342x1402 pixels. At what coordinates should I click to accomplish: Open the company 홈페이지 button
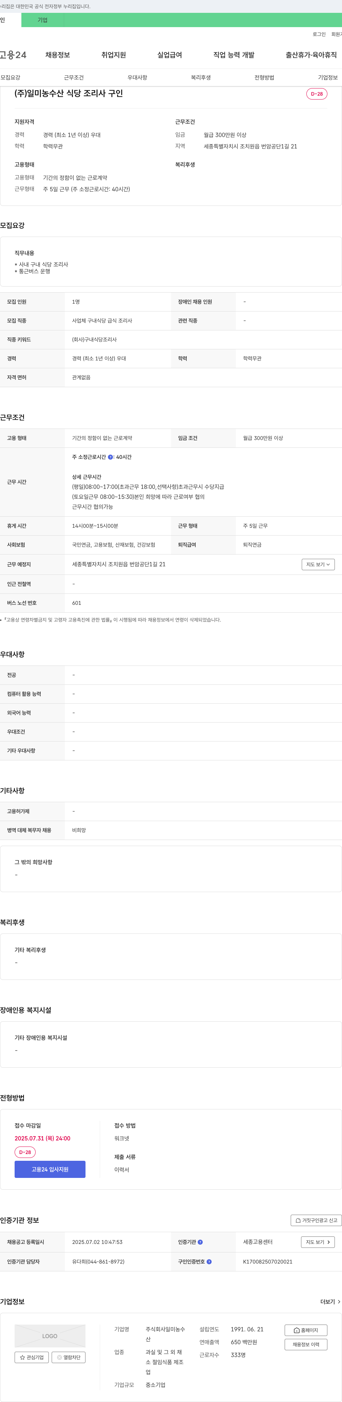coord(306,1330)
